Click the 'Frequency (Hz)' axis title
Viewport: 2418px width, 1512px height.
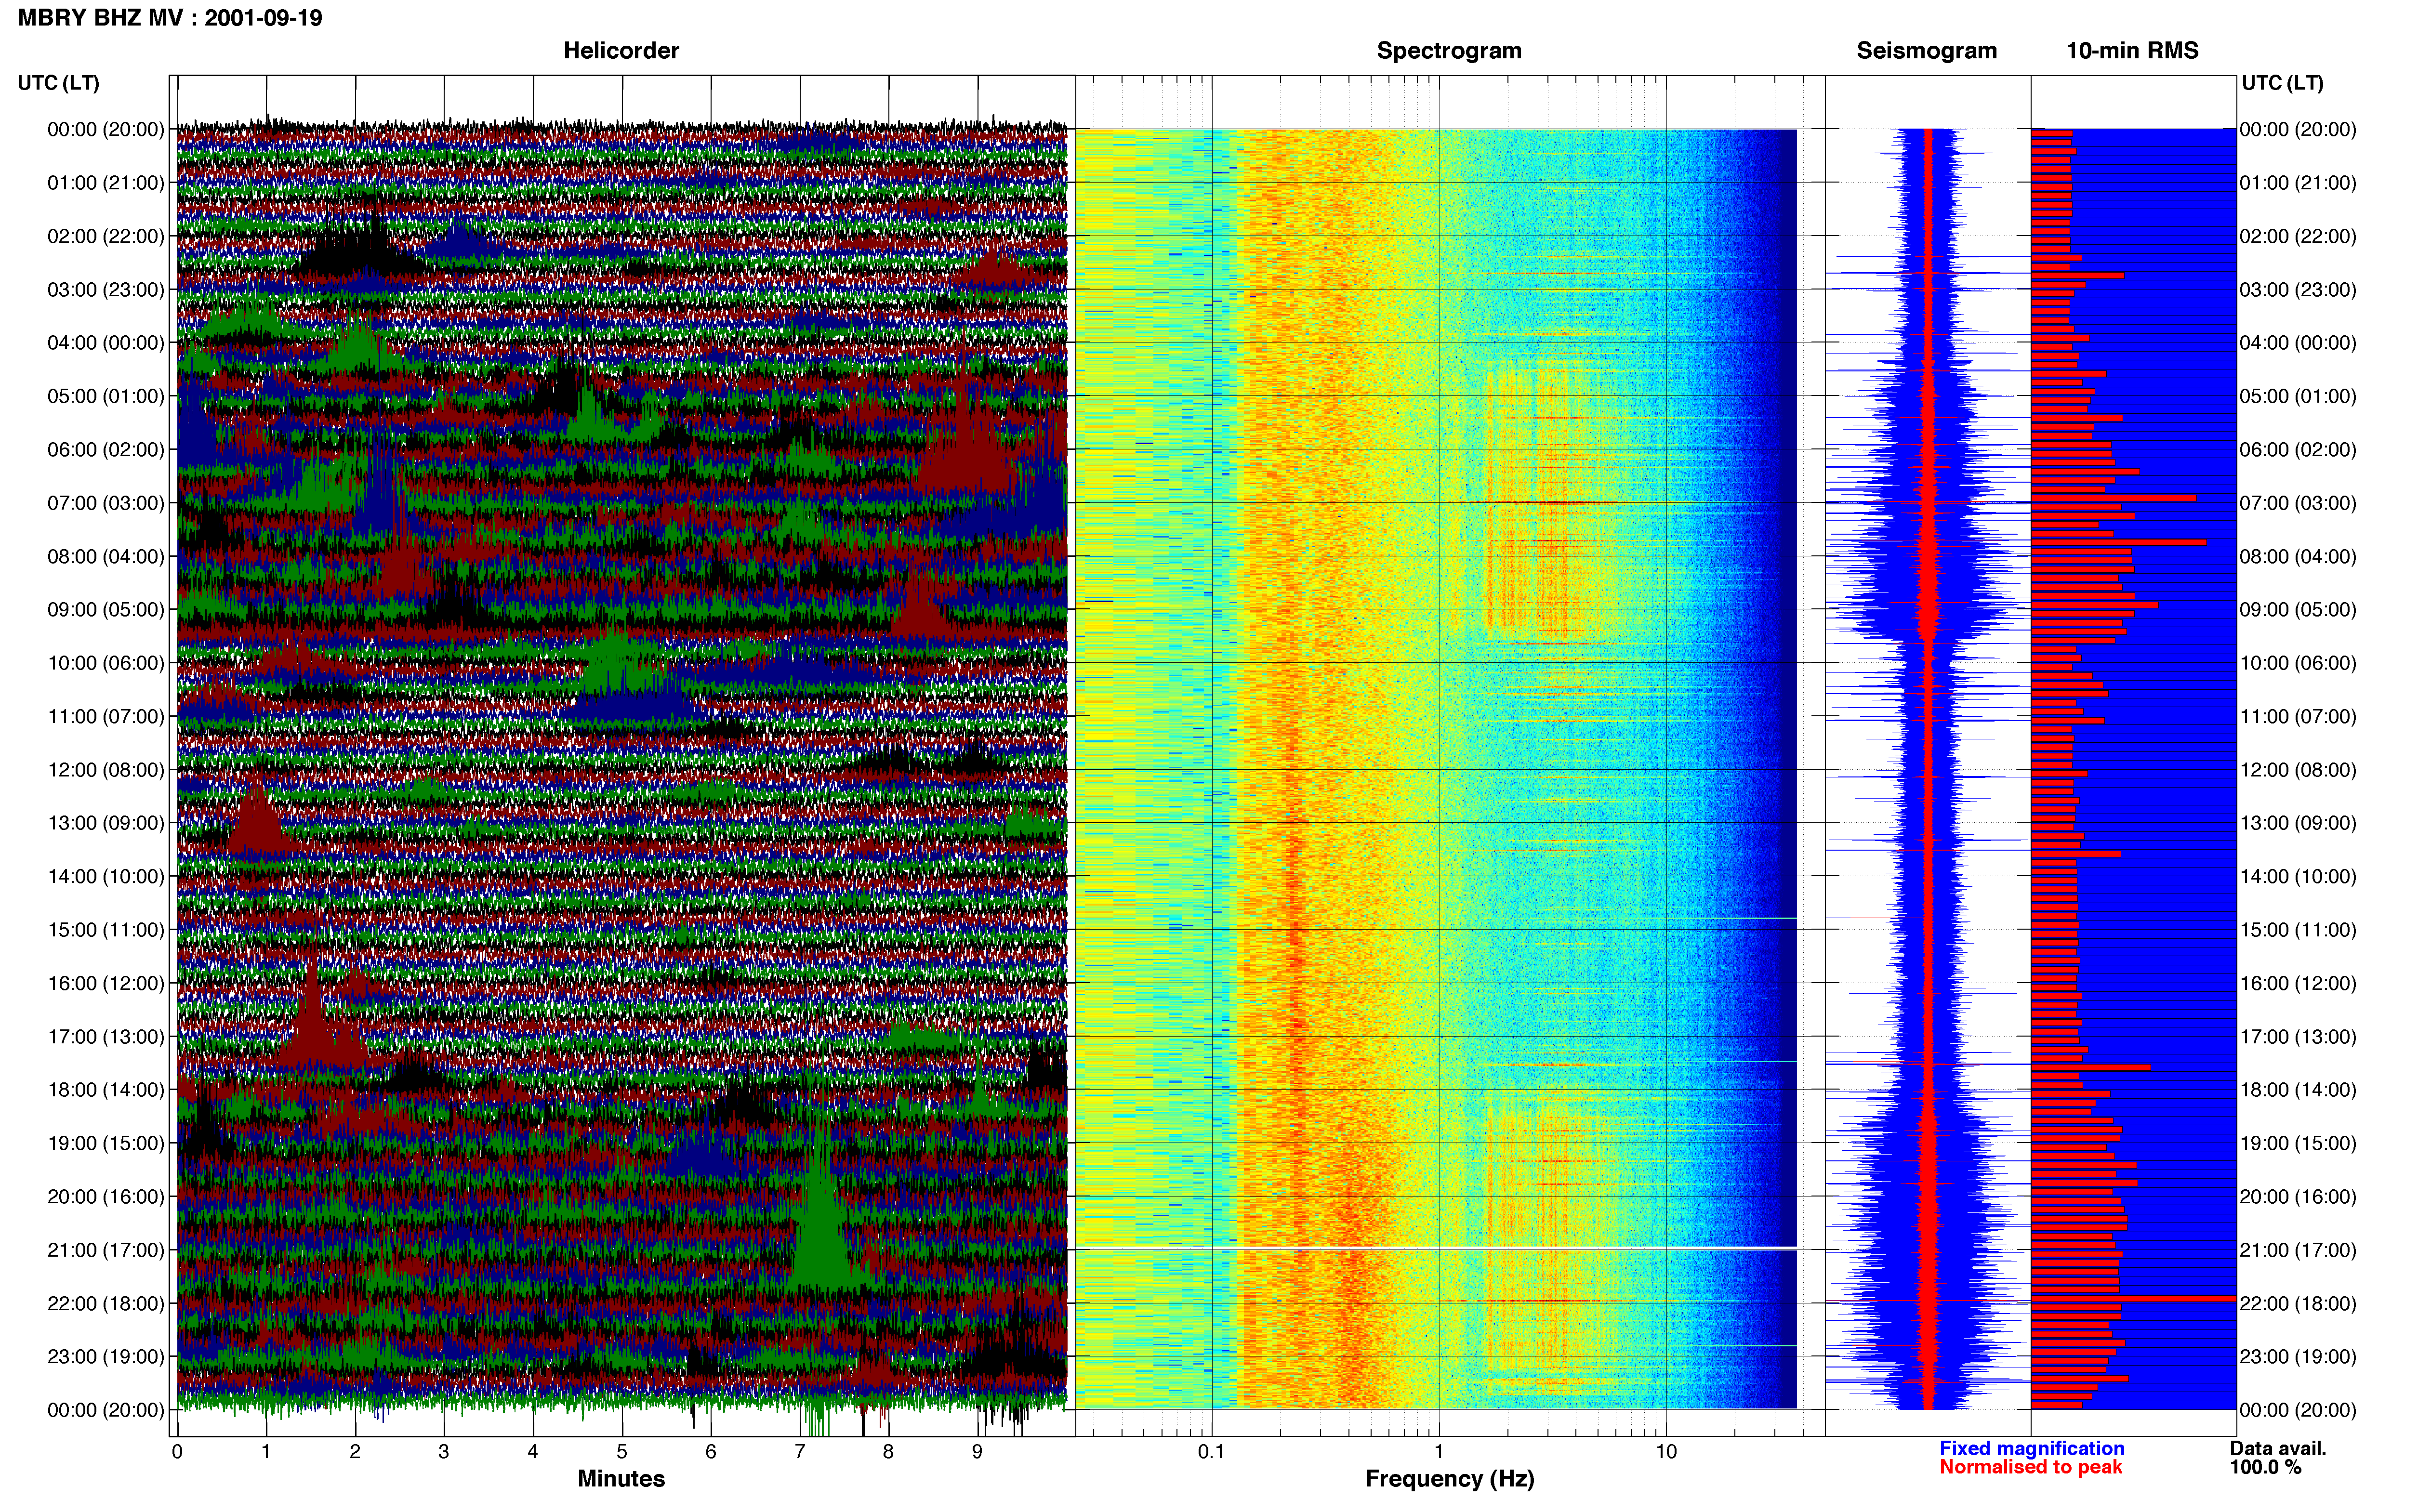(x=1449, y=1479)
